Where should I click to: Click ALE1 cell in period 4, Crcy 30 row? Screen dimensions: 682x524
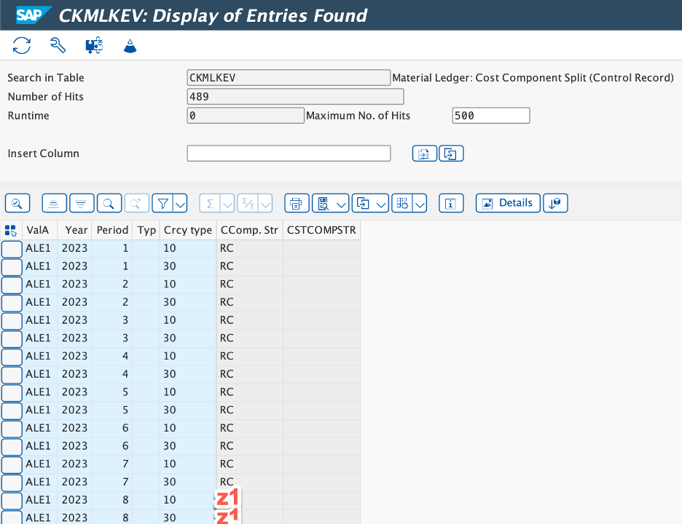(x=39, y=374)
